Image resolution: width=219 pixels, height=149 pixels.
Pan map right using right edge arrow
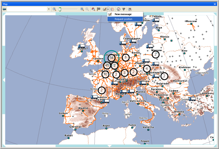pyautogui.click(x=215, y=80)
